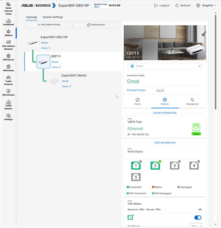Click Home link under EBP15
Screen dimensions: 221x228
pos(55,62)
